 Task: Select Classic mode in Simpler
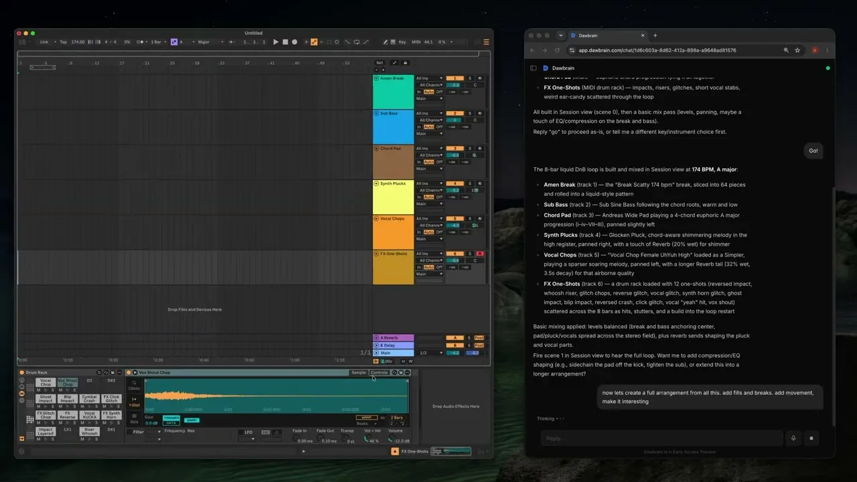tap(134, 385)
